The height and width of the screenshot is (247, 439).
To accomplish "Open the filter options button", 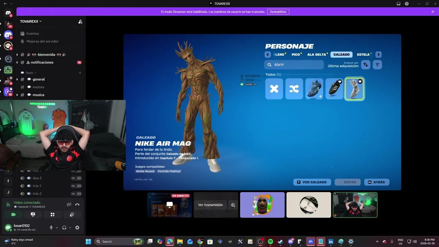I will (x=377, y=64).
